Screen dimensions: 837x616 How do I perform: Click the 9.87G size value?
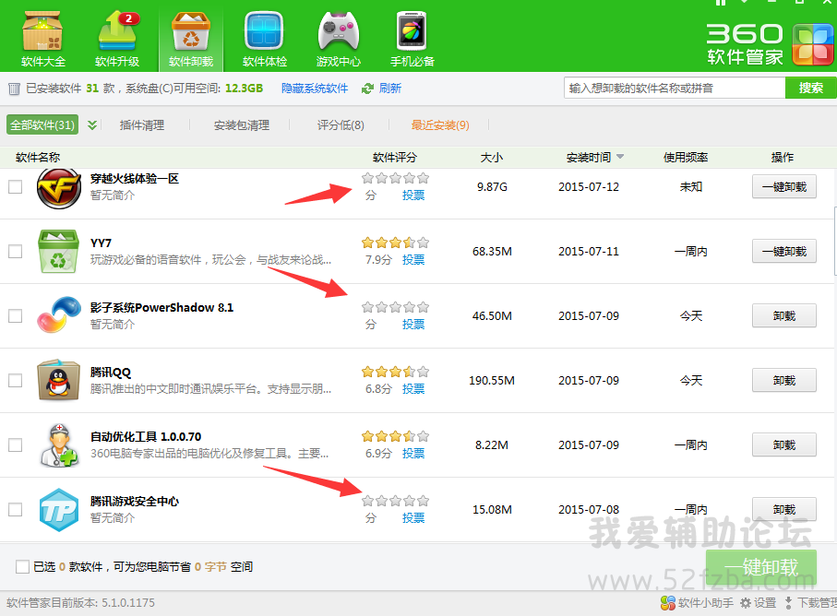click(492, 187)
